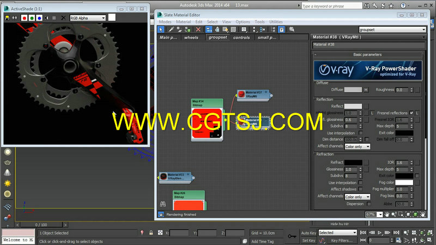Screen dimensions: 436x245
Task: Select the arrow Select Tool in Slate toolbar
Action: 161,29
